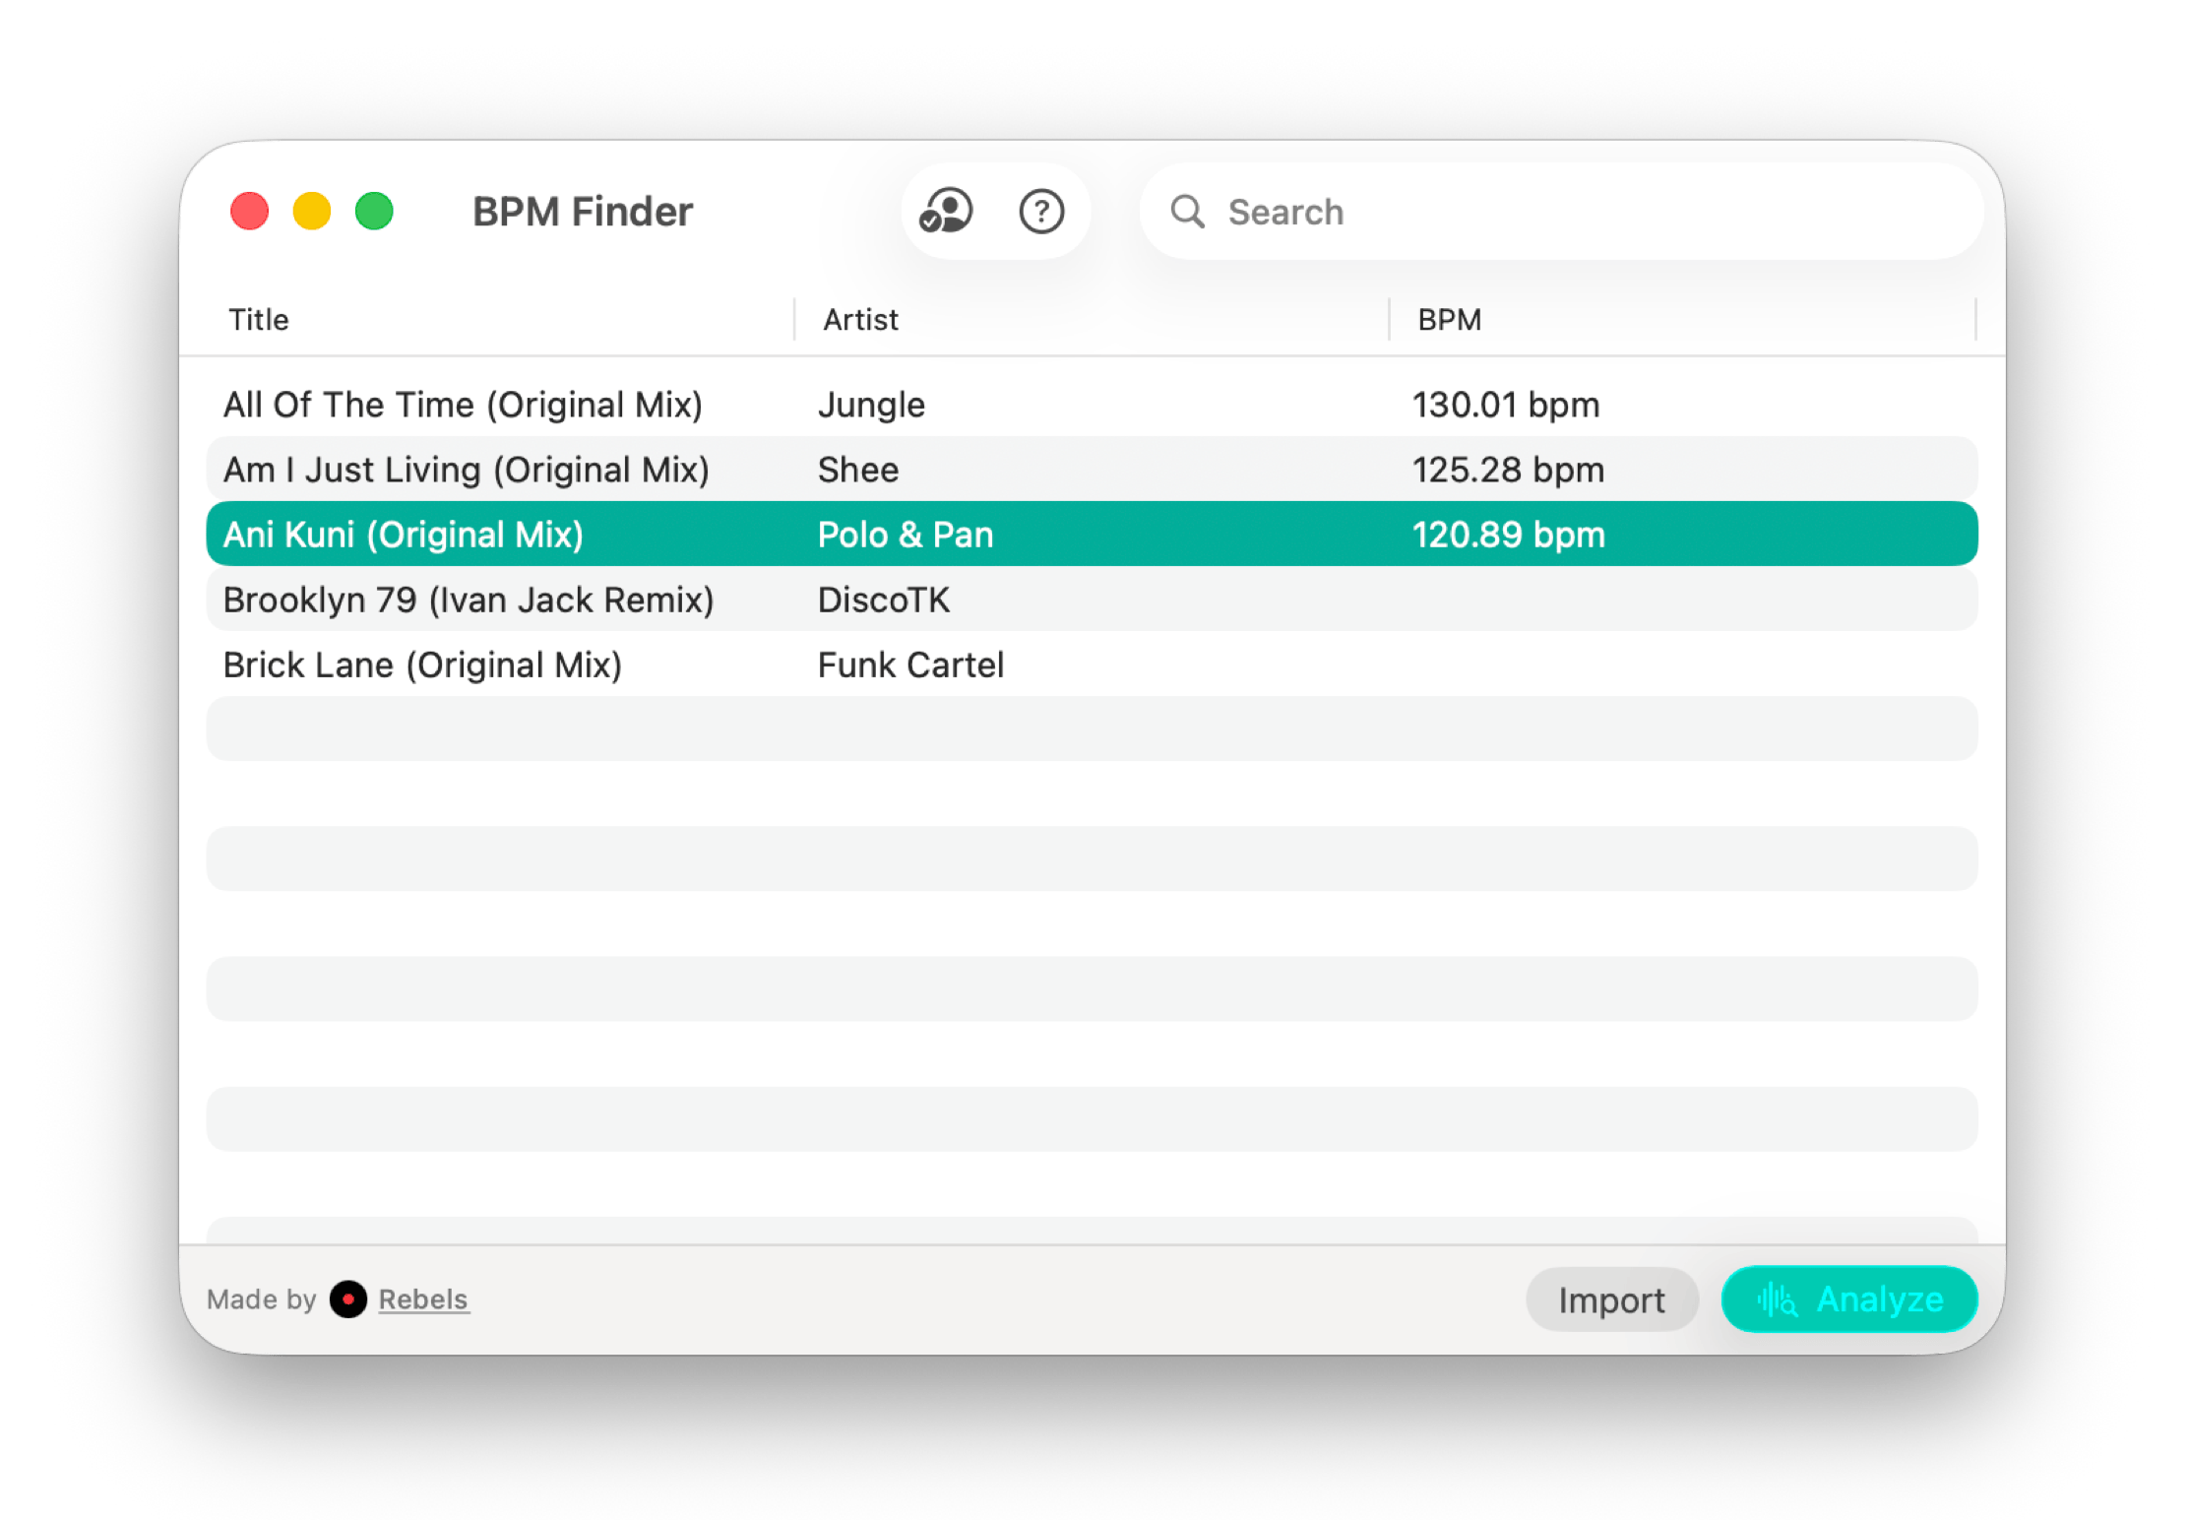Click the yellow minimize window button
Image resolution: width=2189 pixels, height=1520 pixels.
point(312,212)
